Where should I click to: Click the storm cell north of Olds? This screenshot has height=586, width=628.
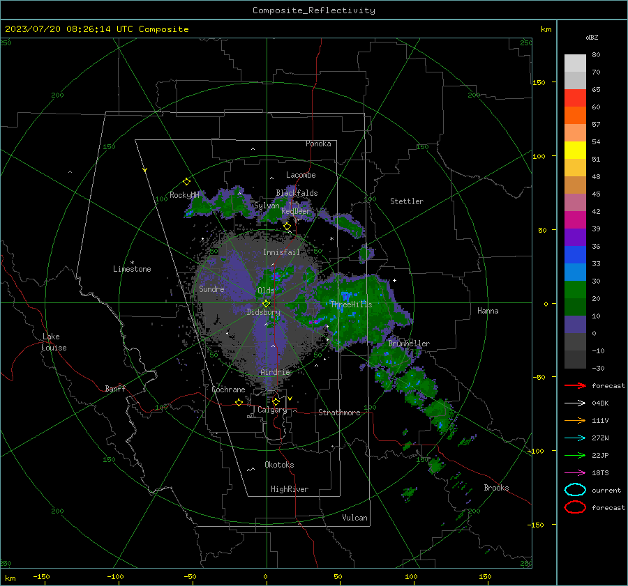[x=276, y=277]
